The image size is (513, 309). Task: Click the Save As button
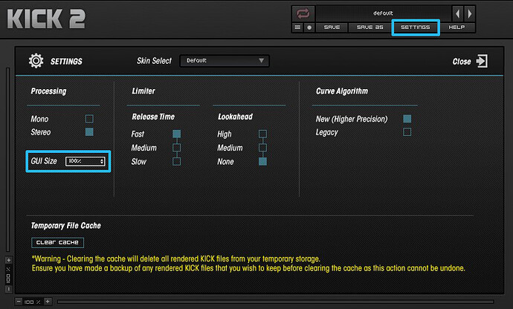(x=370, y=27)
